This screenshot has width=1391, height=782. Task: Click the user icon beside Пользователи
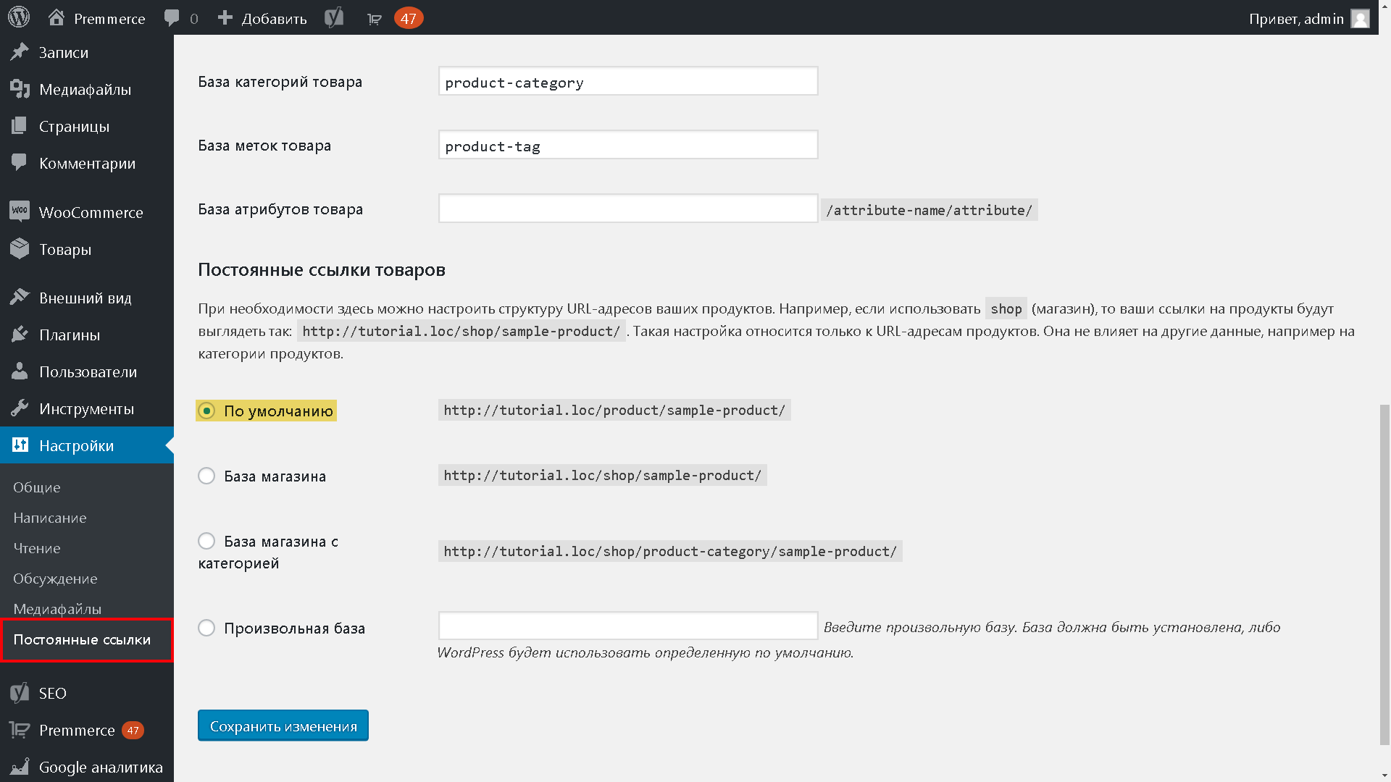20,371
